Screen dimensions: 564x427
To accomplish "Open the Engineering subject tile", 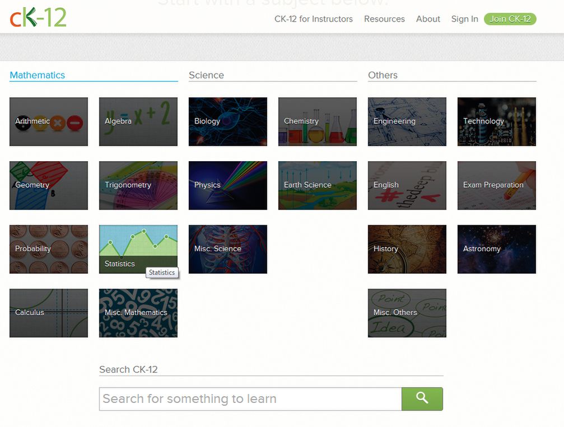I will [407, 121].
